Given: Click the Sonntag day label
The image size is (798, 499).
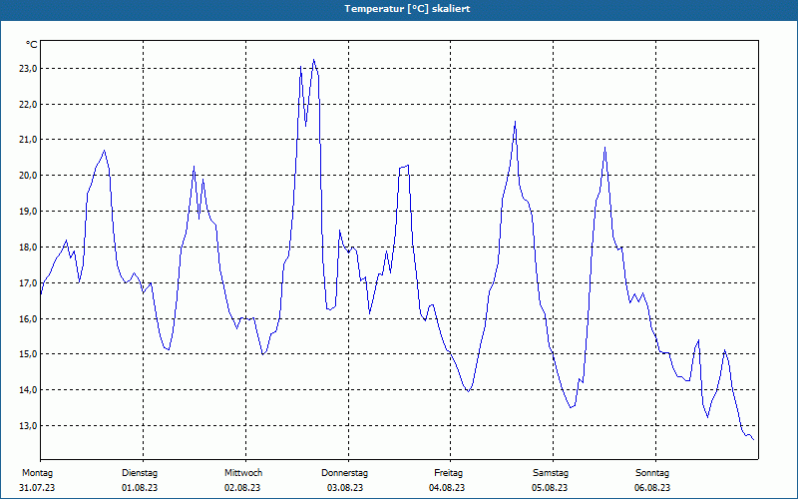Looking at the screenshot, I should [652, 473].
